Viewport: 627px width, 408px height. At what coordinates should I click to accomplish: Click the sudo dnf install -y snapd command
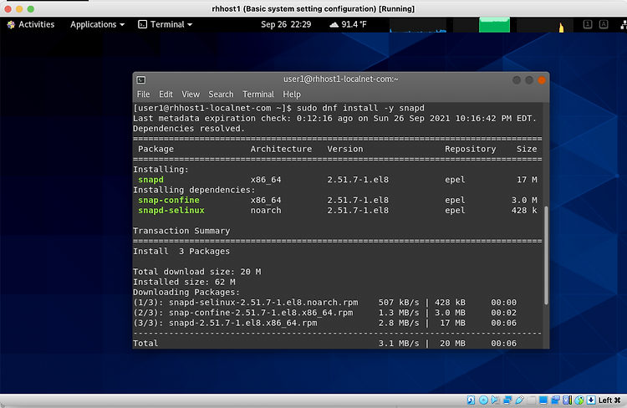click(360, 108)
